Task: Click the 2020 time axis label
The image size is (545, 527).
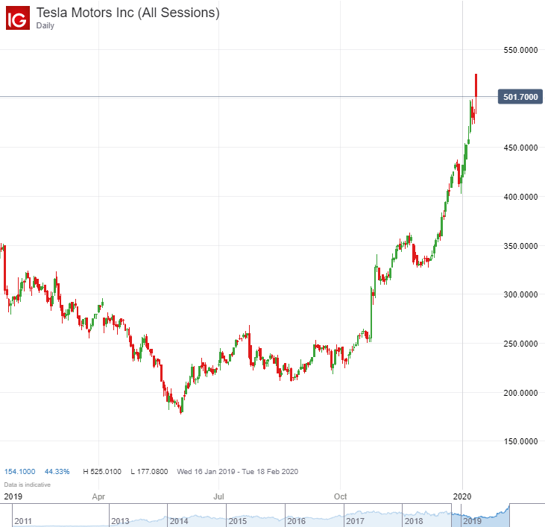Action: point(462,496)
